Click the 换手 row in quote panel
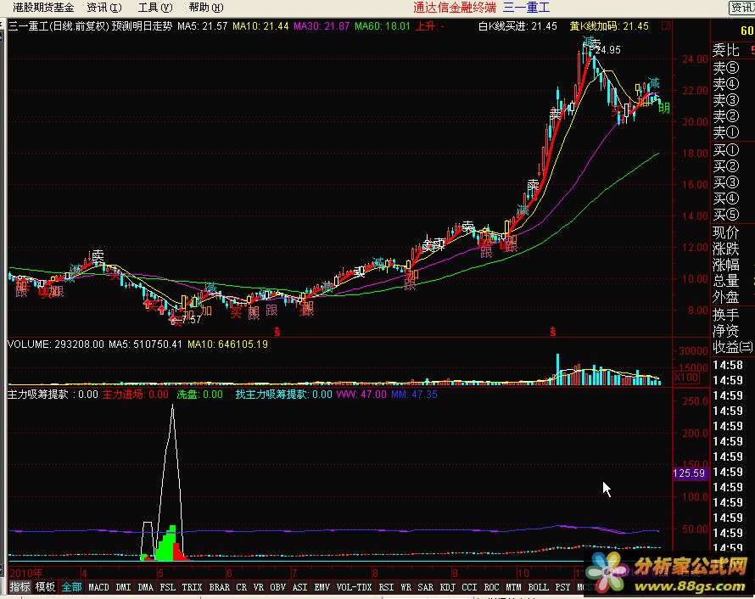Viewport: 755px width, 599px height. [x=733, y=315]
